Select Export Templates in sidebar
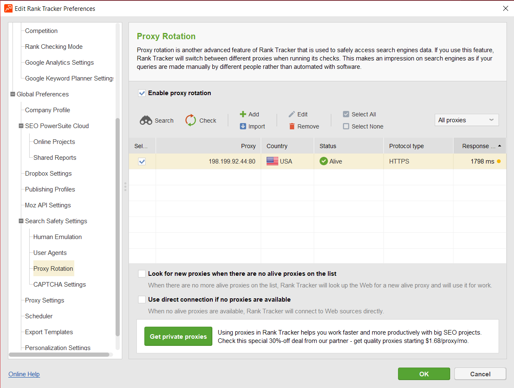Screen dimensions: 514x388 pyautogui.click(x=49, y=332)
